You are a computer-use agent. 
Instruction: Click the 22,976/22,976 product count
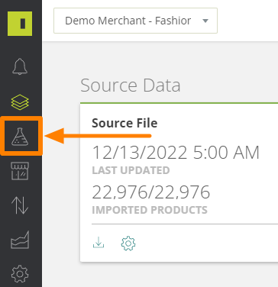(151, 192)
